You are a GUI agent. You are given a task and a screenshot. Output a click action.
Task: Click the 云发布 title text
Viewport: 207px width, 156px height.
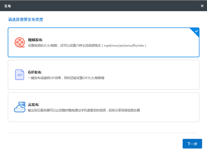click(x=33, y=105)
